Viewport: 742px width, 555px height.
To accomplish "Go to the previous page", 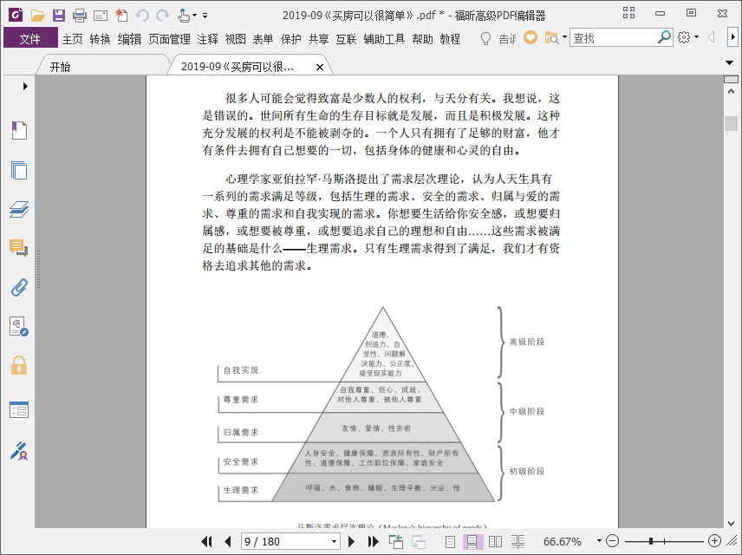I will click(228, 541).
